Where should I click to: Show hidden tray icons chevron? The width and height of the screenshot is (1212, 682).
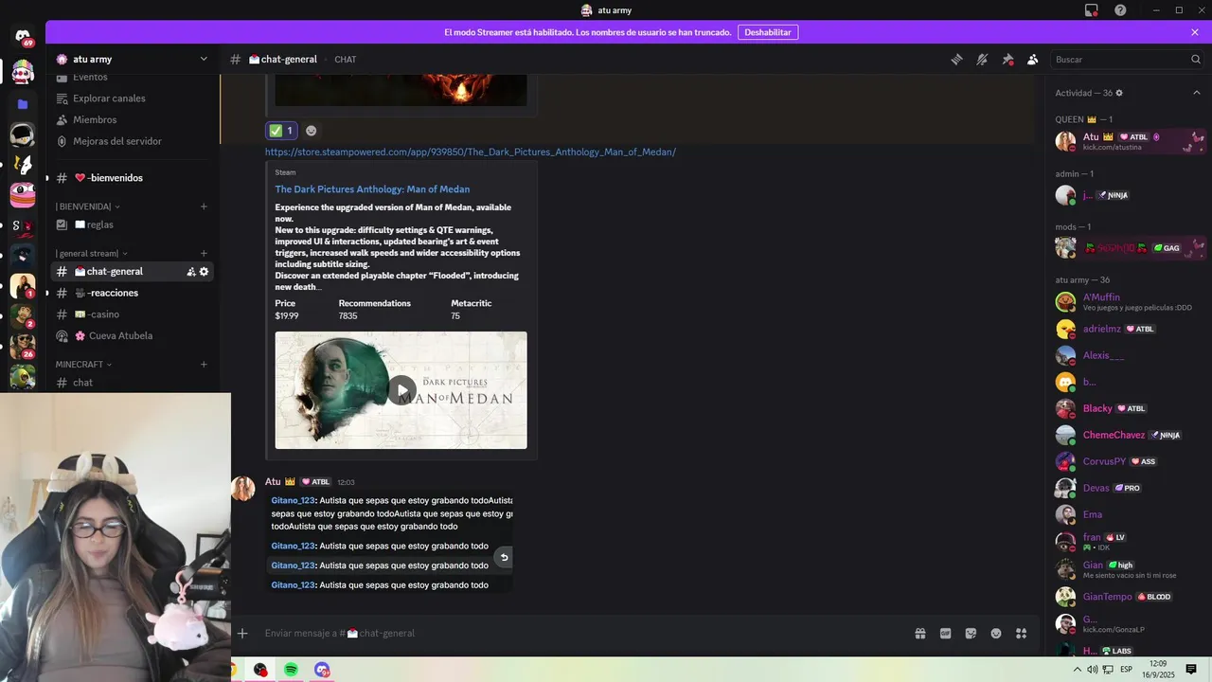[1077, 670]
